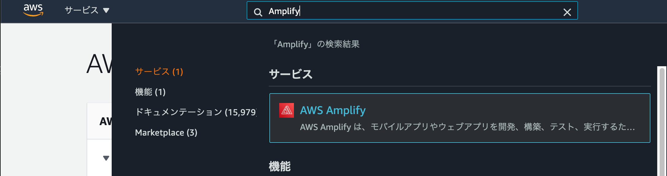The height and width of the screenshot is (176, 667).
Task: Click the results panel vertical scrollbar
Action: (662, 121)
